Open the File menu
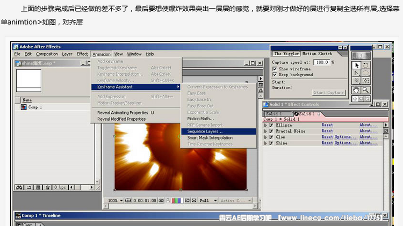Screen dimensions: 403x226 click(x=17, y=54)
